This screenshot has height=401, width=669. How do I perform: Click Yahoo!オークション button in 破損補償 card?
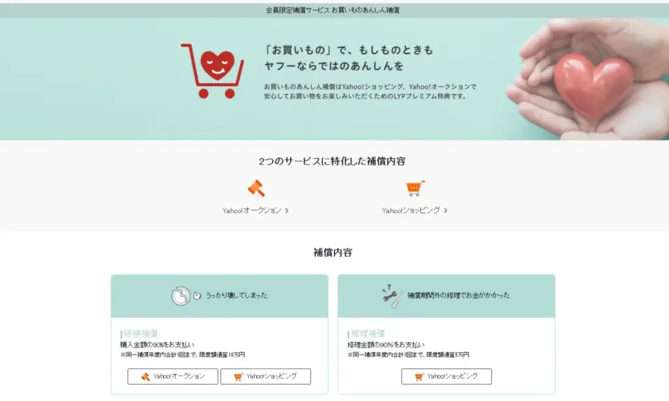click(172, 377)
